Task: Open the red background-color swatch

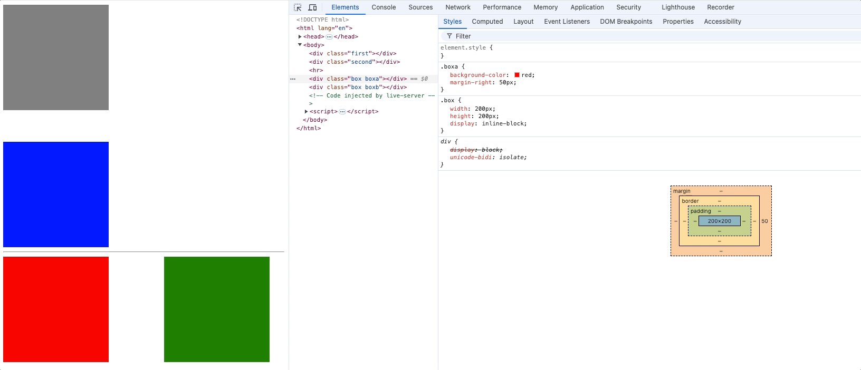Action: (517, 75)
